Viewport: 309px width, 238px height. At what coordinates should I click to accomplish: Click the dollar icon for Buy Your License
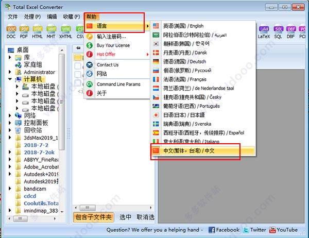tap(90, 45)
